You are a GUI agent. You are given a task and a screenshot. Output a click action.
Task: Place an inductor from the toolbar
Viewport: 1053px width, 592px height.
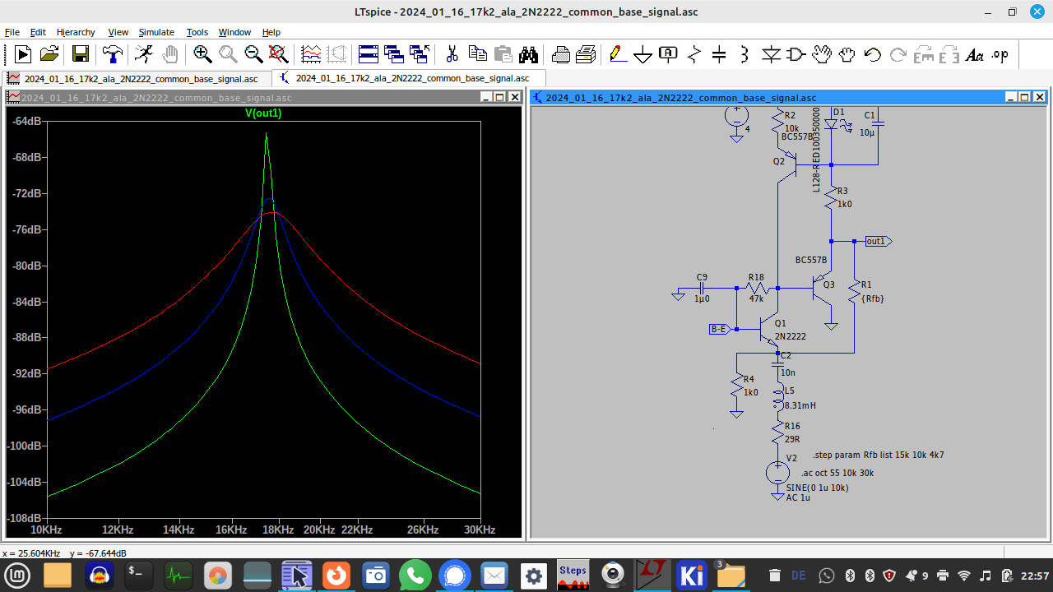[745, 54]
